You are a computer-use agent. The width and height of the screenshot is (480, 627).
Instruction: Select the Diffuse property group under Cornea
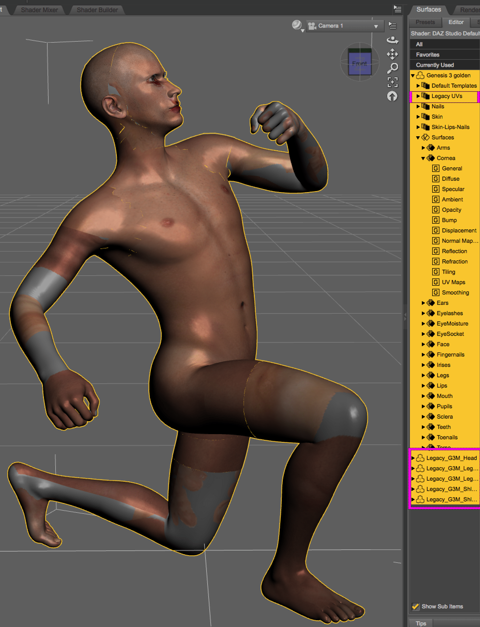pos(450,179)
